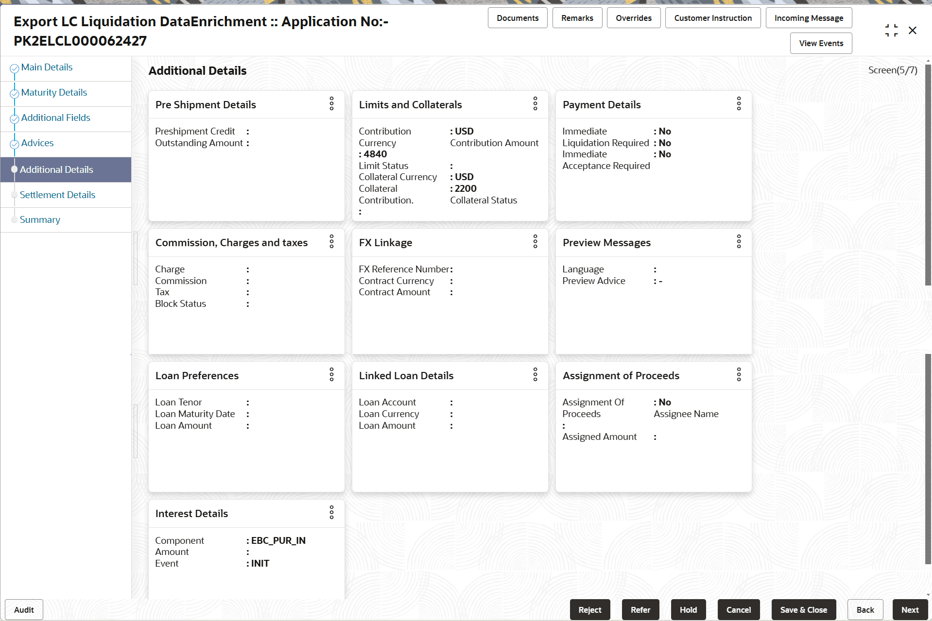Open the Documents dialog

[517, 17]
